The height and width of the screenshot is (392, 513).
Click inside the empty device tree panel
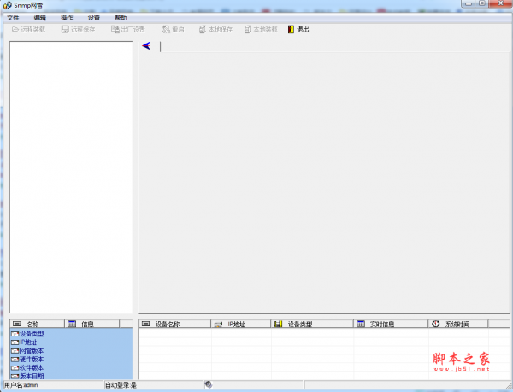(71, 177)
